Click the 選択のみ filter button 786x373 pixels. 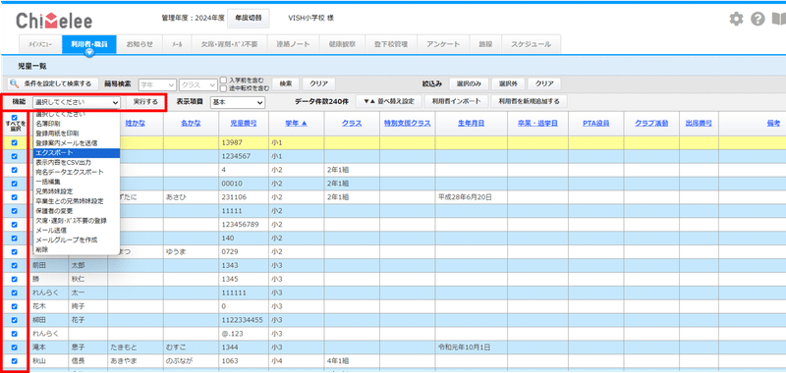pyautogui.click(x=470, y=83)
